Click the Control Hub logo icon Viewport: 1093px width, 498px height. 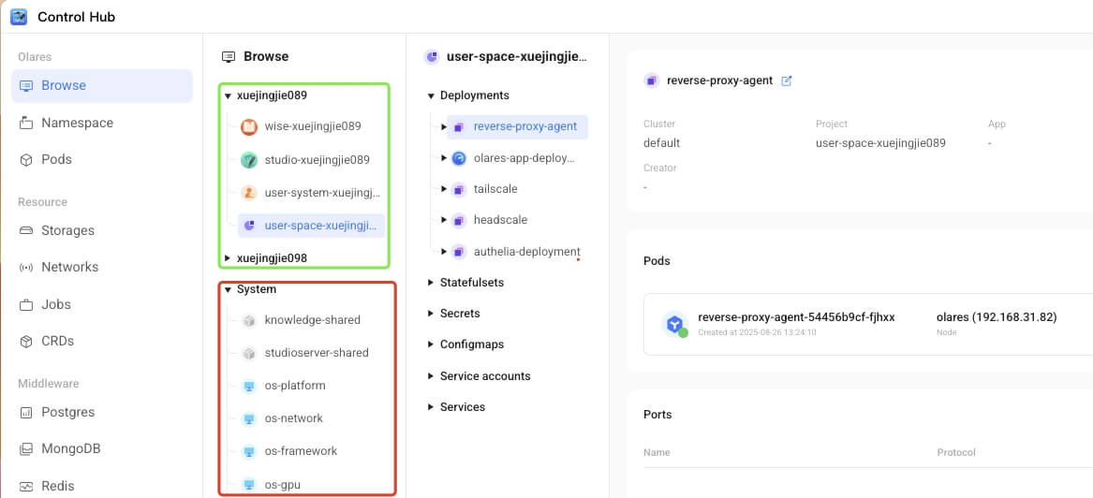19,17
